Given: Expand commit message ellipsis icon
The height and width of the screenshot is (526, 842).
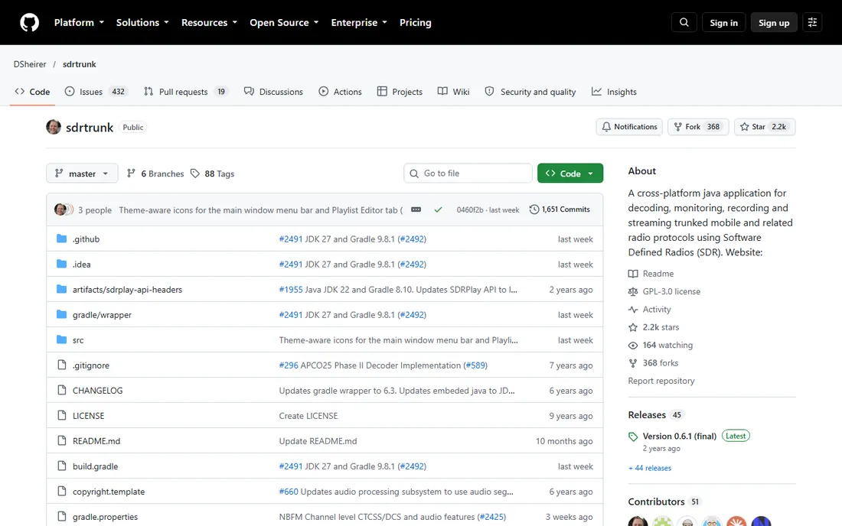Looking at the screenshot, I should (416, 209).
